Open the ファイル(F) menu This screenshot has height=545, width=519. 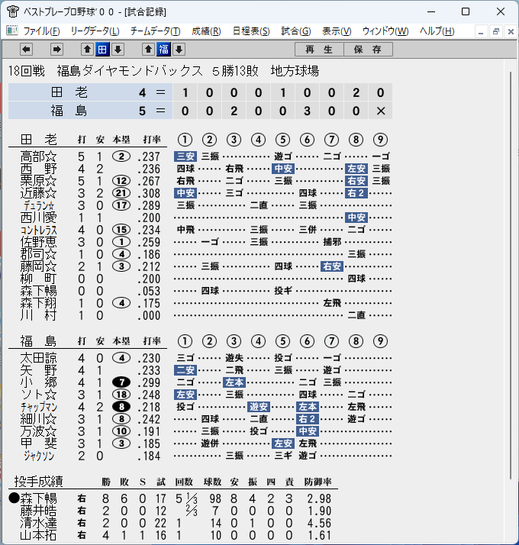[x=41, y=31]
